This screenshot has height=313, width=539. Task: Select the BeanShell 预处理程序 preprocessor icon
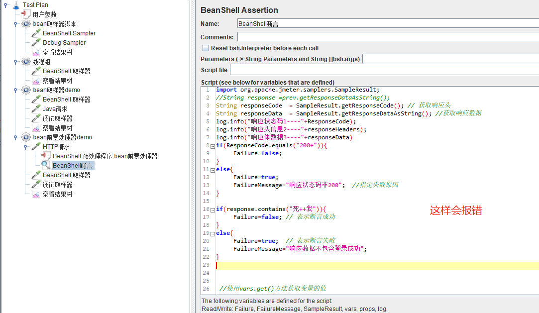46,156
